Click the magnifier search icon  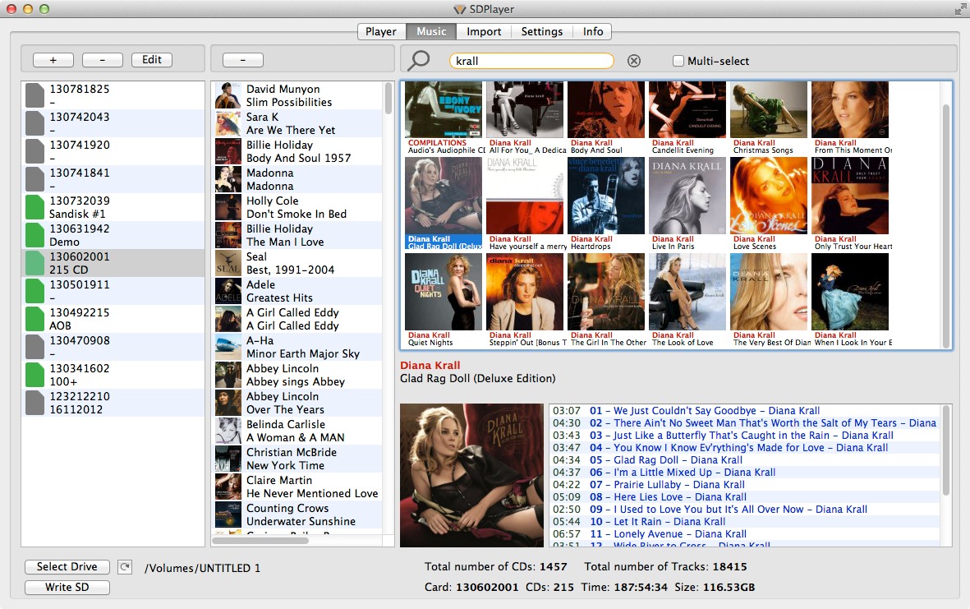click(419, 61)
